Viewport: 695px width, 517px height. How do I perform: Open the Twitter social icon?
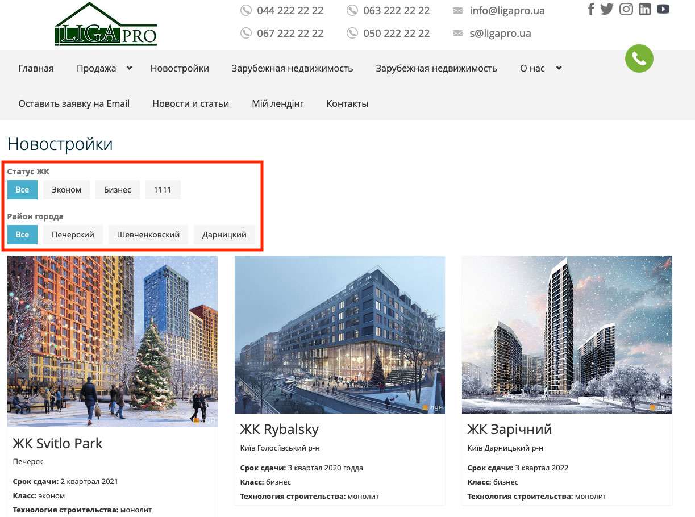607,9
